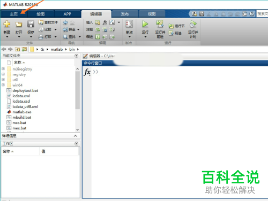Switch to the Home (主页) tab
The image size is (268, 201).
click(14, 14)
